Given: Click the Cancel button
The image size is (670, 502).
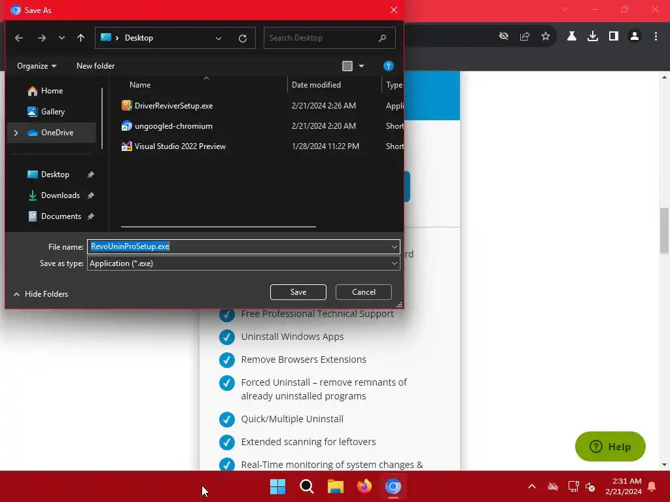Looking at the screenshot, I should 364,292.
